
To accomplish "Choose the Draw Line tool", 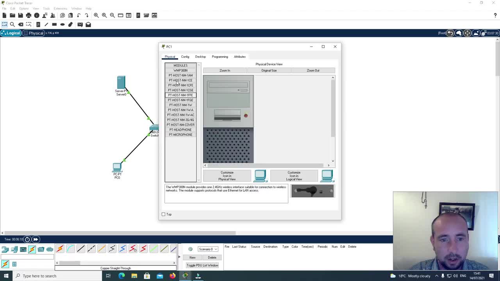I will point(46,24).
